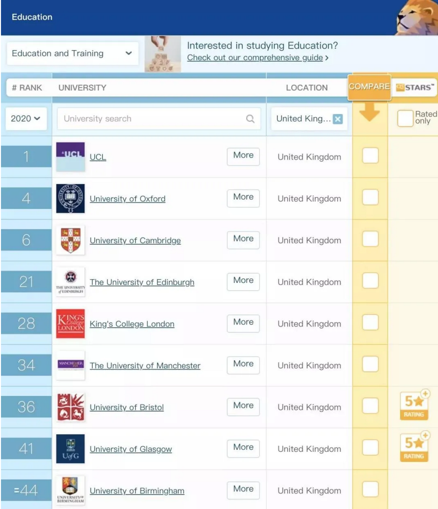Click the University of Cambridge shield logo
Image resolution: width=438 pixels, height=509 pixels.
coord(70,240)
